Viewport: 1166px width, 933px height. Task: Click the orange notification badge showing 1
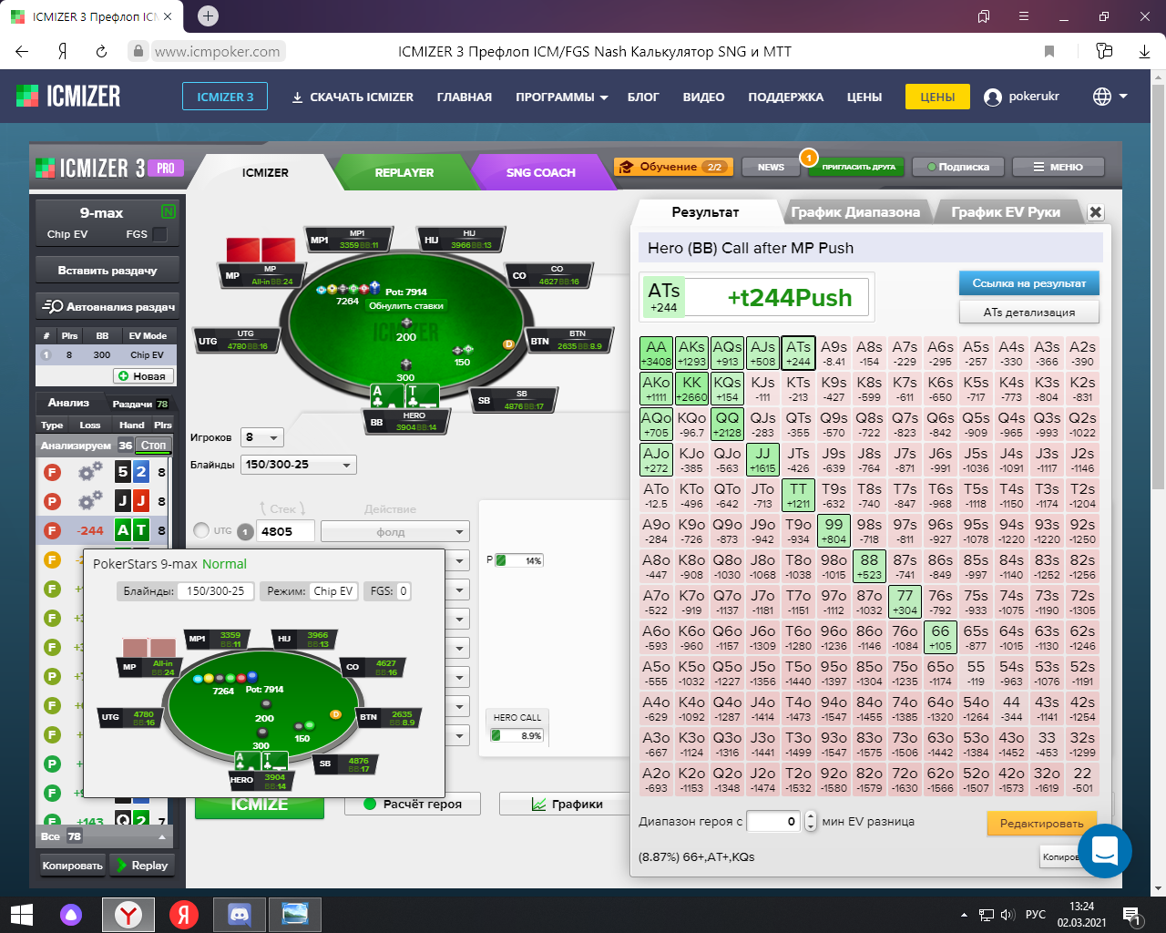pyautogui.click(x=808, y=158)
